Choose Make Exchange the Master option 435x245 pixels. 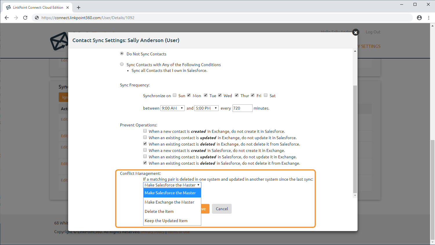172,202
